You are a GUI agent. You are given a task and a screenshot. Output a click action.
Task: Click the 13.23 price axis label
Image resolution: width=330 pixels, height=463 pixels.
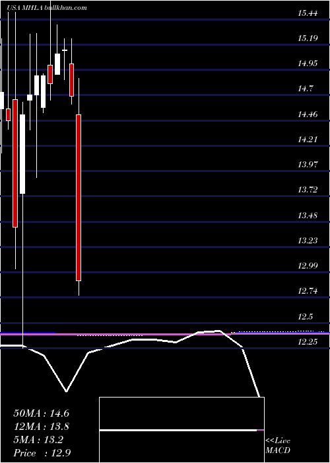coord(308,240)
